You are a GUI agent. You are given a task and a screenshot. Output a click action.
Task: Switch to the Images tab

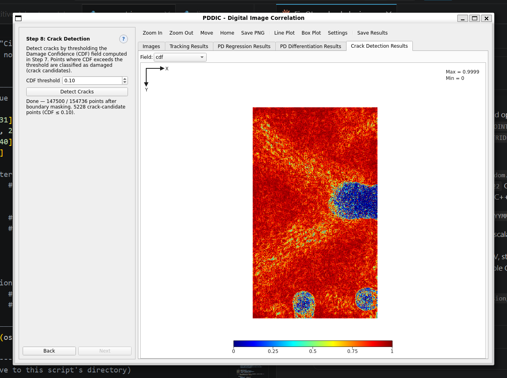click(151, 47)
